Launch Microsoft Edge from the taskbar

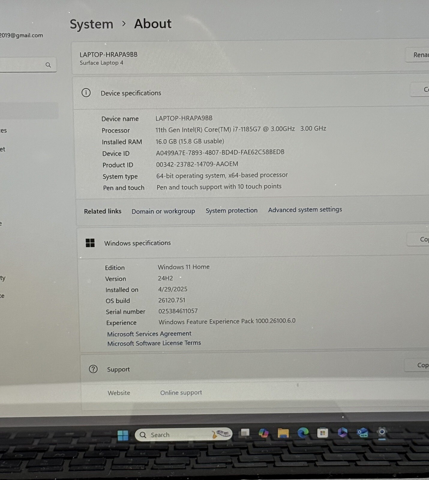[x=303, y=433]
